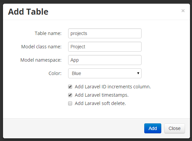Open the Color combo box showing Blue

coord(105,73)
